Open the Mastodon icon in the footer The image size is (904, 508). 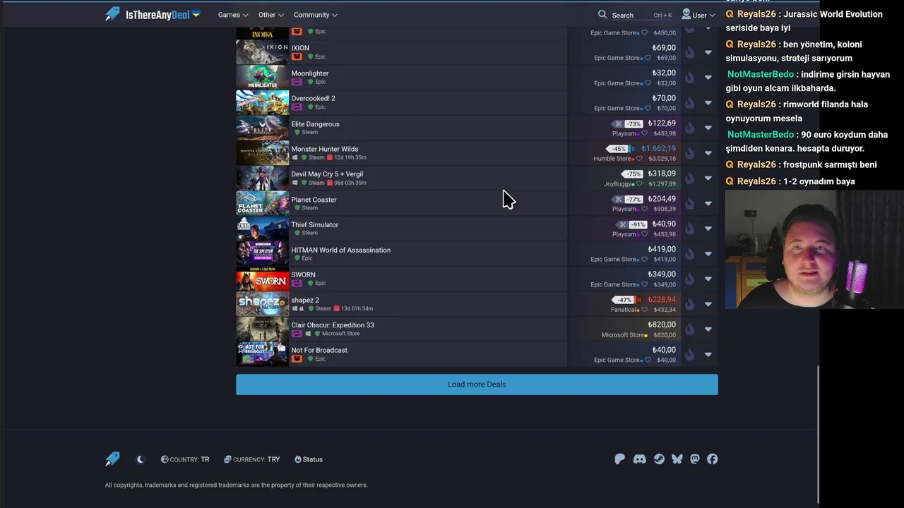pos(695,459)
